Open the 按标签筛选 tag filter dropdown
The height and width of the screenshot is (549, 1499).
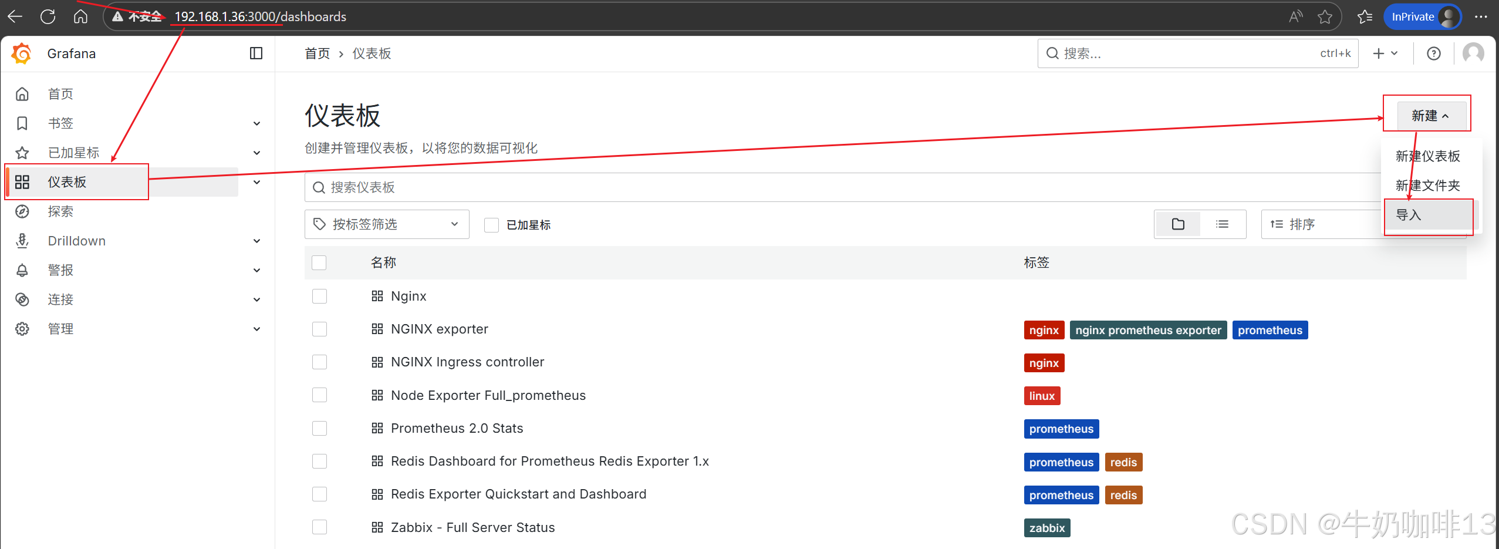tap(387, 224)
